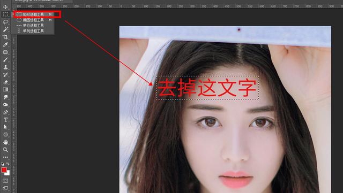This screenshot has width=343, height=193.
Task: Select the Zoom magnifier tool
Action: (5, 150)
